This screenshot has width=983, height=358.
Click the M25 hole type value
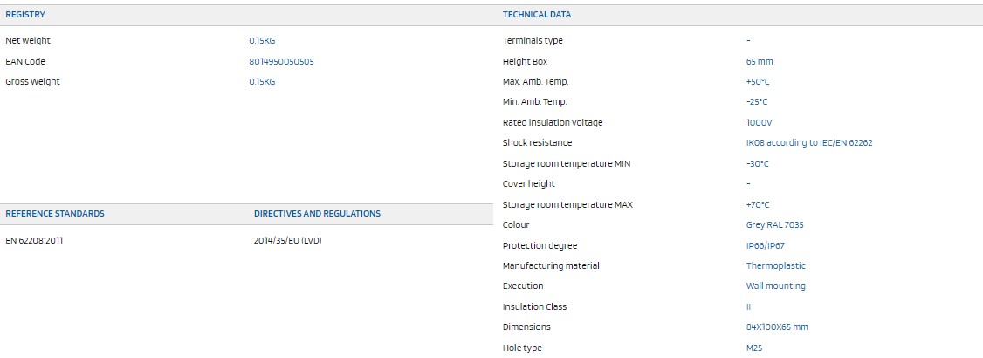pyautogui.click(x=754, y=348)
